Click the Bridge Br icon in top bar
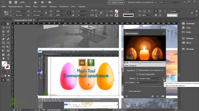Image resolution: width=199 pixels, height=111 pixels. (x=10, y=2)
